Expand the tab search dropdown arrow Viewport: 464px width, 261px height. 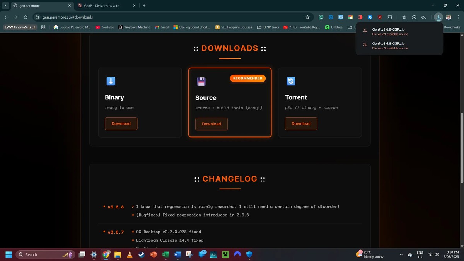pyautogui.click(x=5, y=5)
